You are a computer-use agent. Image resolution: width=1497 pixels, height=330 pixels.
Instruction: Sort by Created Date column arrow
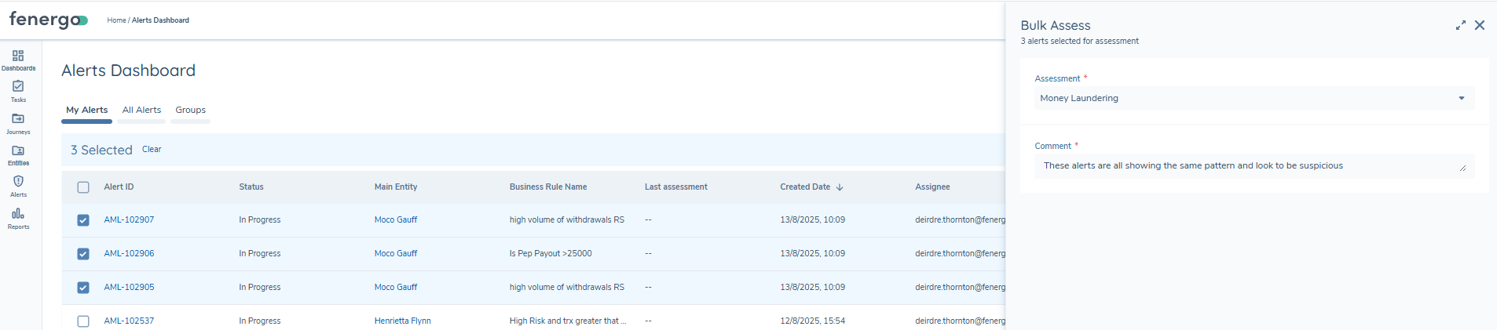pyautogui.click(x=840, y=187)
